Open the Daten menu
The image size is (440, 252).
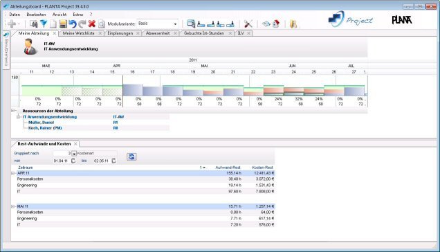point(15,15)
